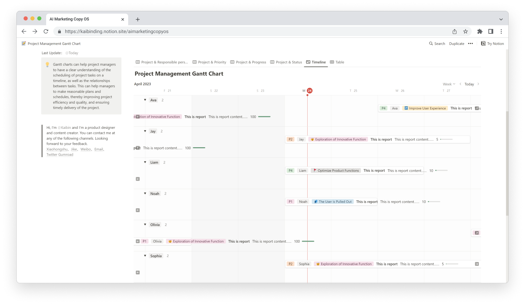Click the forward-arrow icon on Sophia's task bar
Viewport: 525px width, 305px height.
click(477, 264)
